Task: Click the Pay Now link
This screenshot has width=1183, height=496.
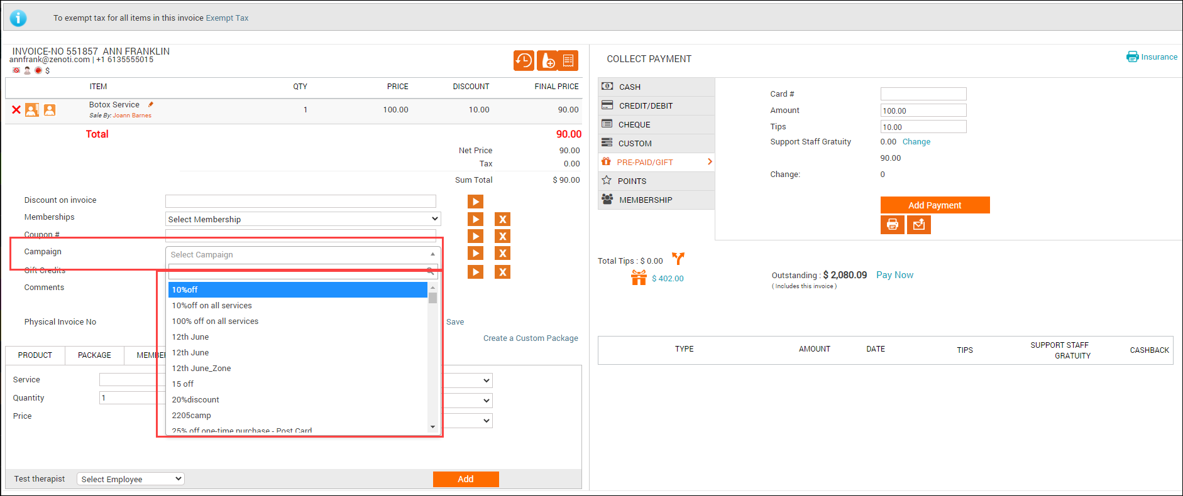Action: point(894,275)
